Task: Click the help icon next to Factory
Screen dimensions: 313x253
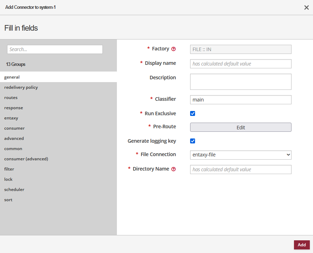Action: [x=174, y=49]
